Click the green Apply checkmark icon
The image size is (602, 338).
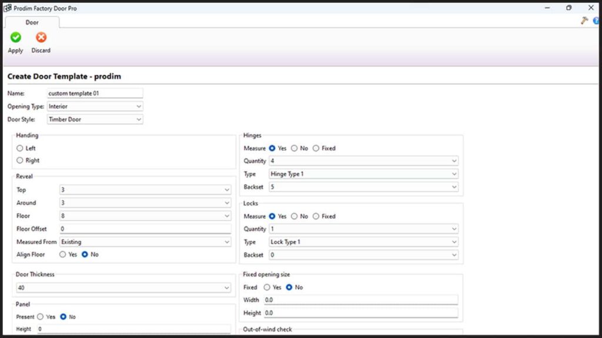[15, 38]
